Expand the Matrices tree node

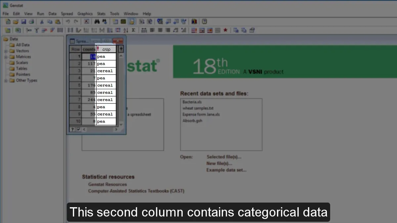point(6,57)
